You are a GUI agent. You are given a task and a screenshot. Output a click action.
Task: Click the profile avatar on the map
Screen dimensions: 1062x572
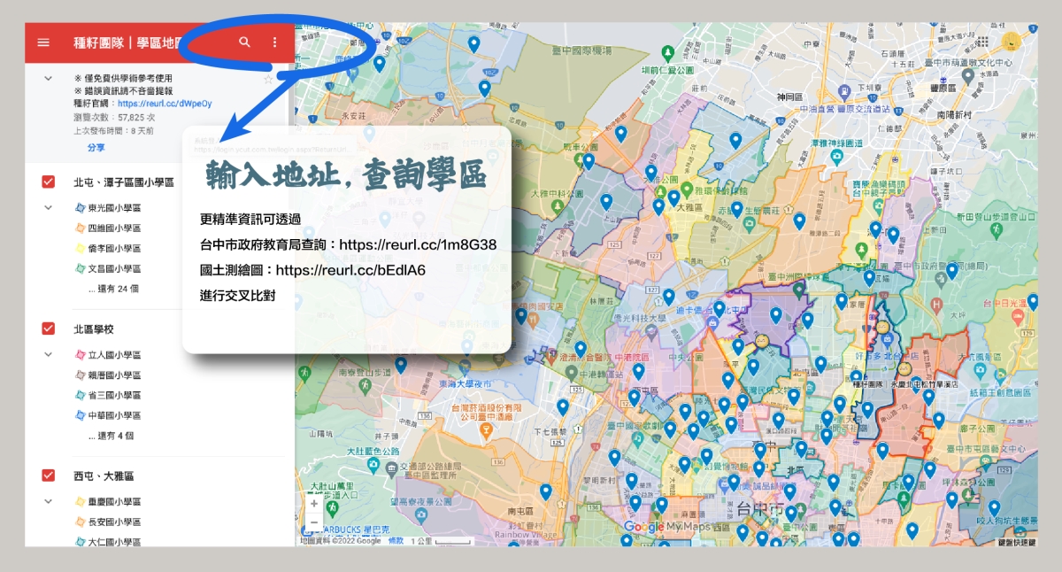pyautogui.click(x=1012, y=41)
